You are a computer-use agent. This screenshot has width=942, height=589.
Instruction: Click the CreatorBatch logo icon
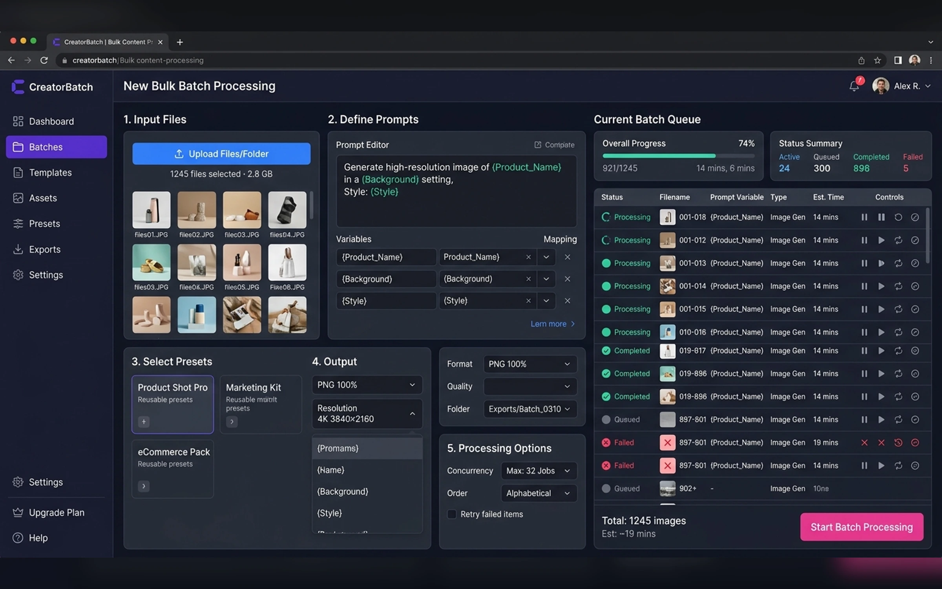tap(18, 87)
